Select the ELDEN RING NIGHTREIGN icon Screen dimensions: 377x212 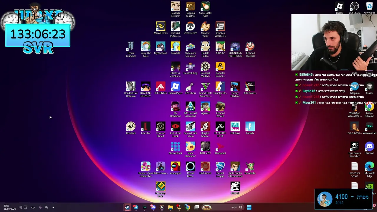235,49
